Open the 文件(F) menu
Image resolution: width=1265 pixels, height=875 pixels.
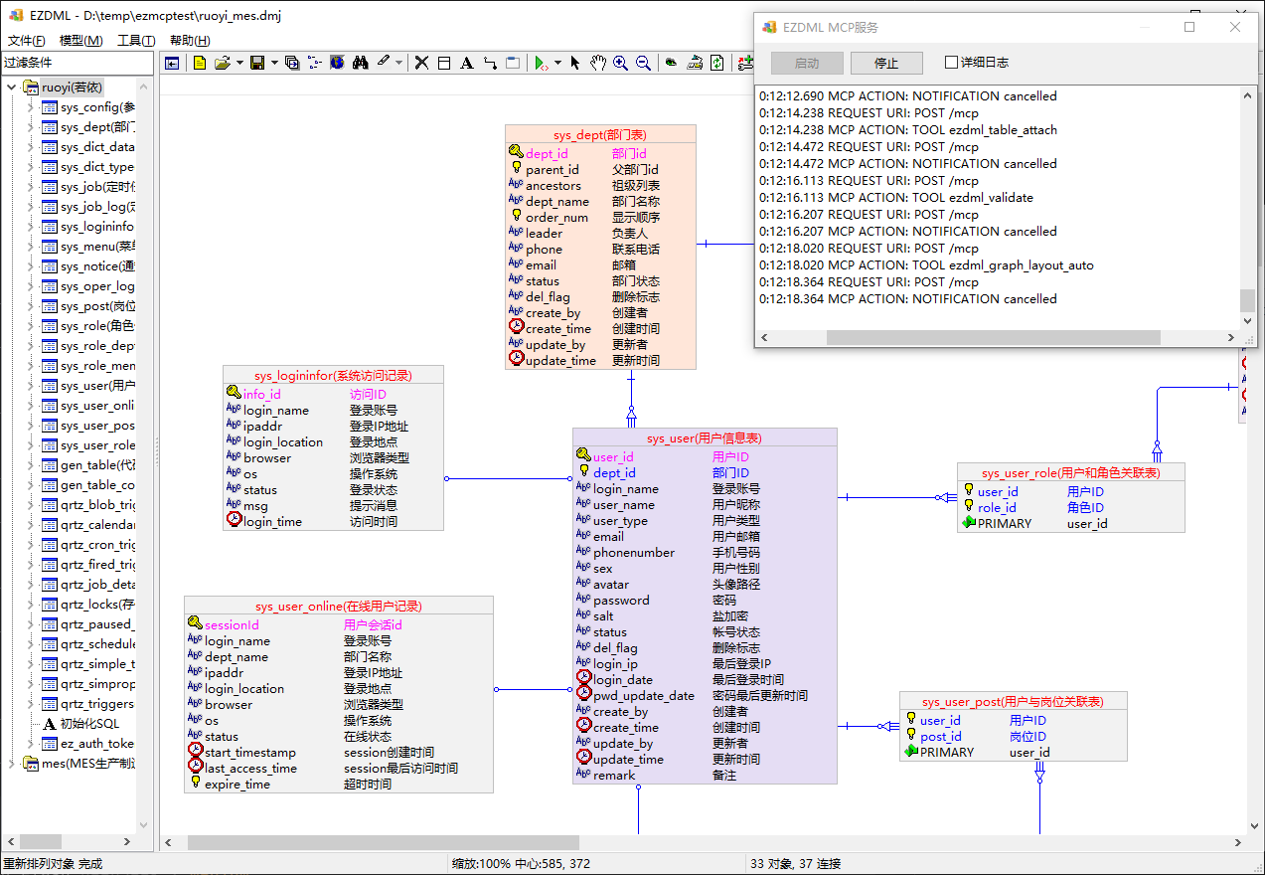pyautogui.click(x=27, y=41)
